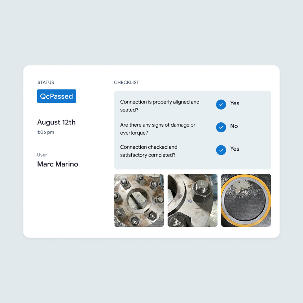
Task: Click the CHECKLIST section heading
Action: tap(126, 83)
